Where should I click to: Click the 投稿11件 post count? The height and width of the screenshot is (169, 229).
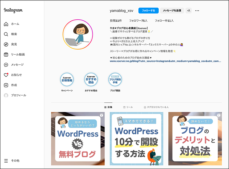point(116,21)
